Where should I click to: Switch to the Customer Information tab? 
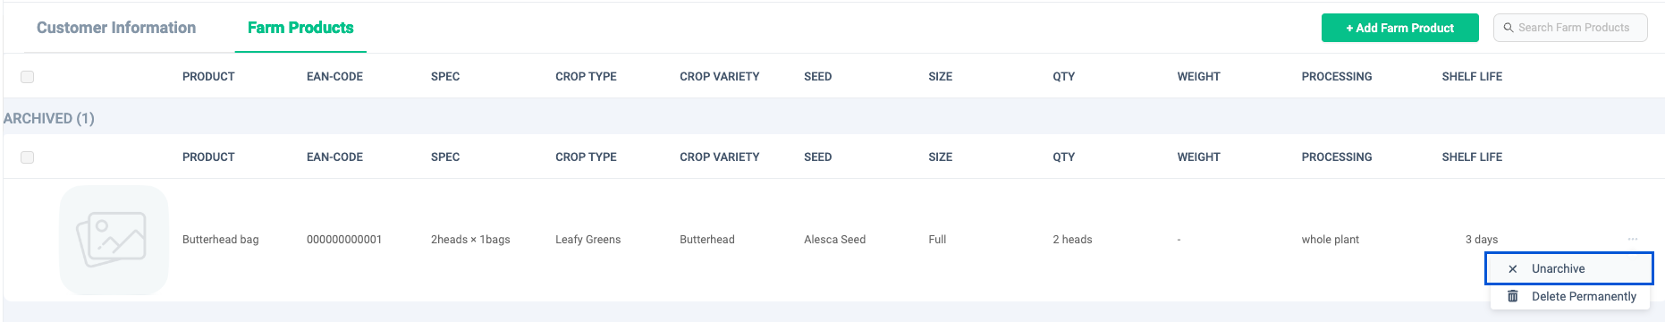click(x=116, y=28)
